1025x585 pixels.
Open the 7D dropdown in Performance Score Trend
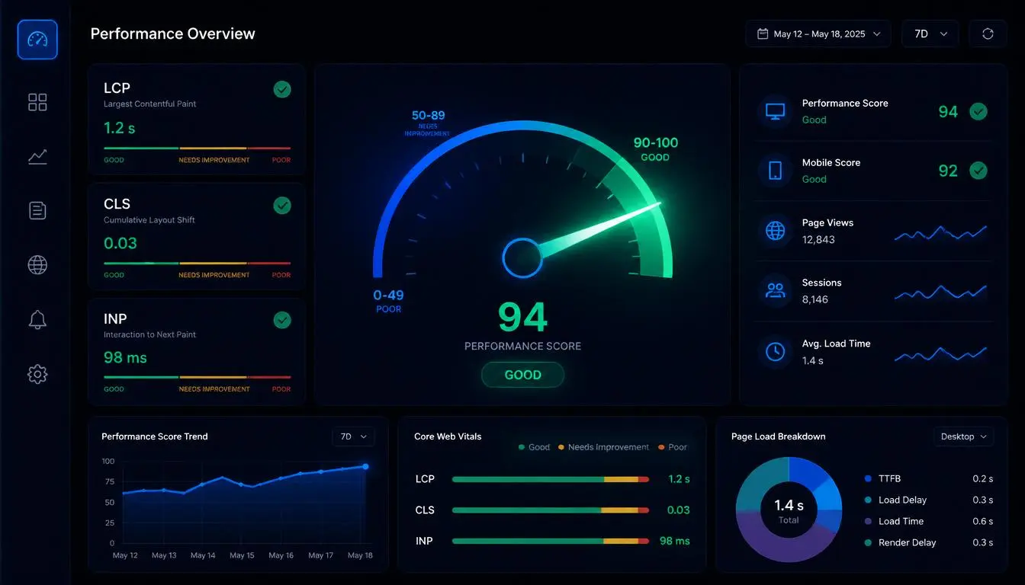[x=353, y=436]
